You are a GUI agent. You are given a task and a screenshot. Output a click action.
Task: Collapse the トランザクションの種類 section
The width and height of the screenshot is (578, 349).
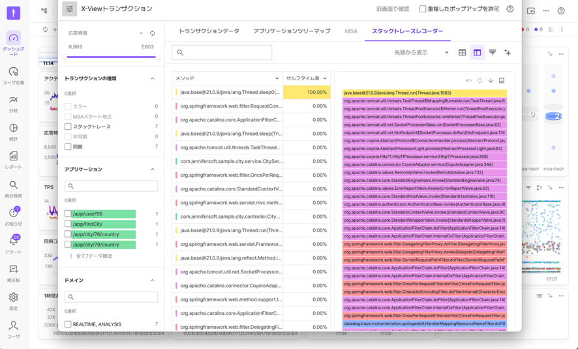coord(153,78)
